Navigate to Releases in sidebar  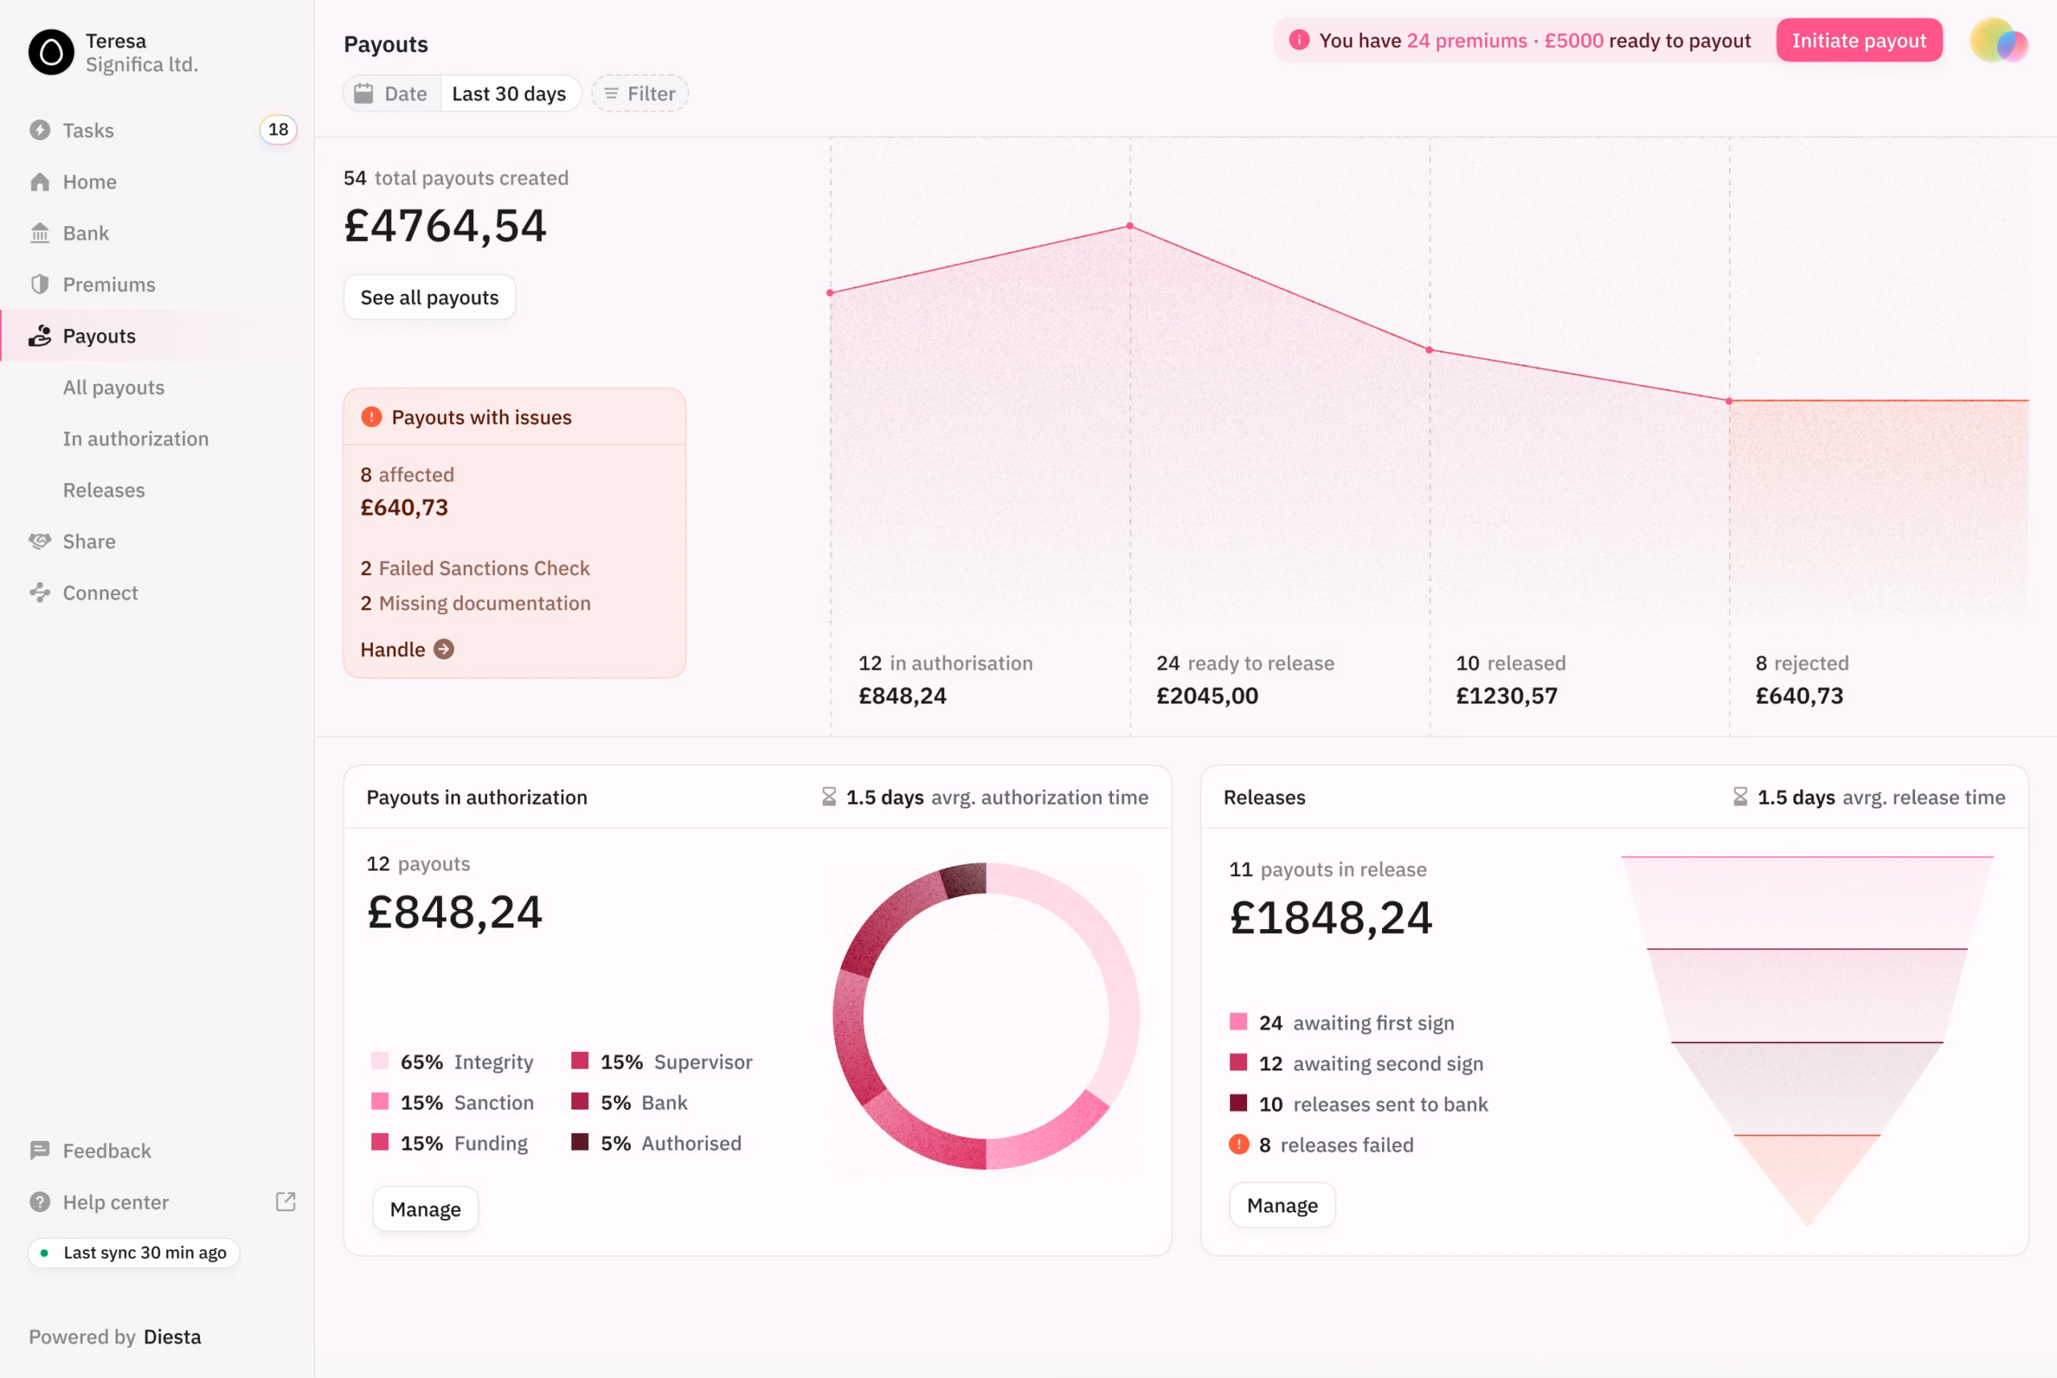[x=104, y=491]
